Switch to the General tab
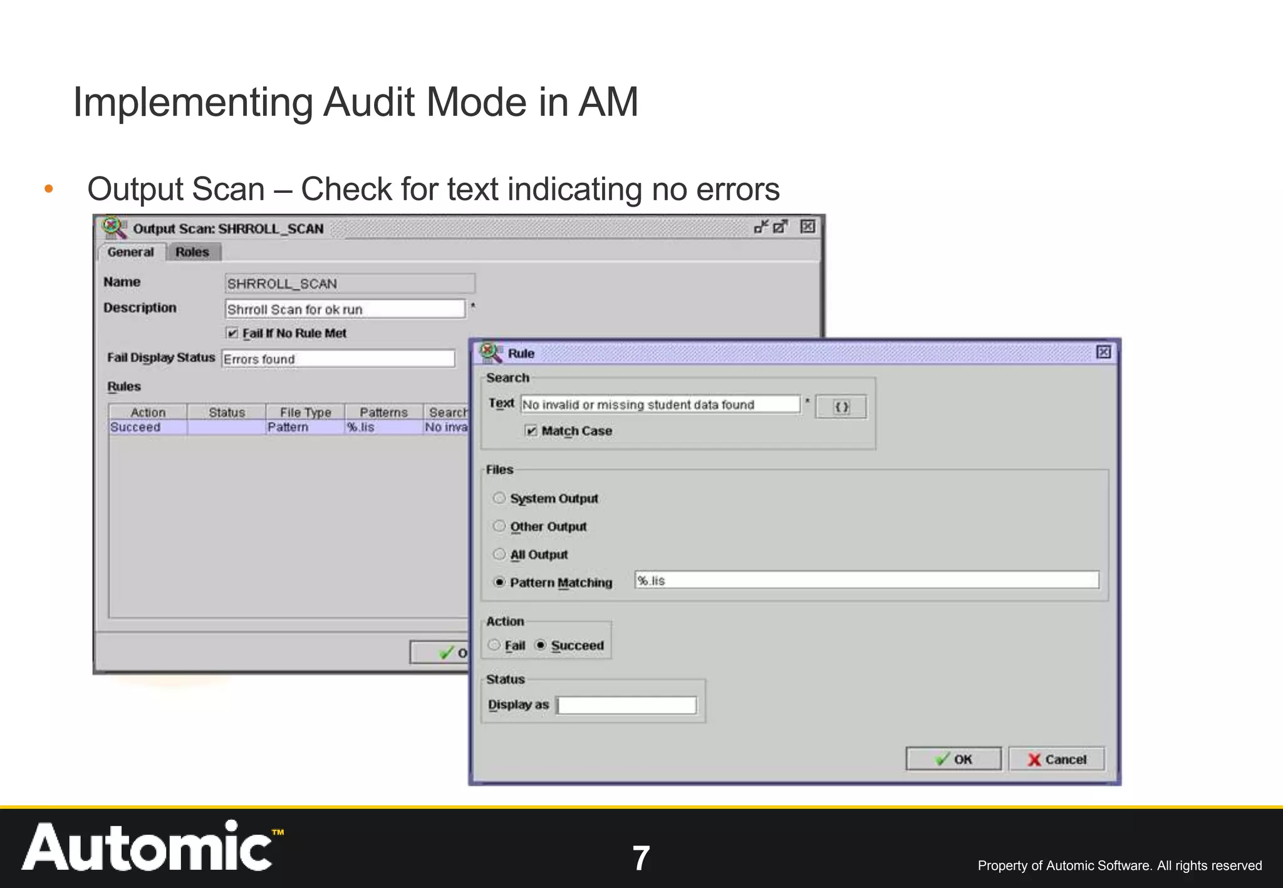1283x888 pixels. coord(130,252)
